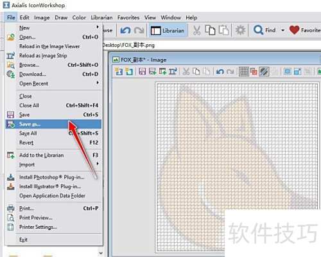The width and height of the screenshot is (321, 257).
Task: Click the Redo arrow in the FOX image toolbar
Action: [230, 71]
